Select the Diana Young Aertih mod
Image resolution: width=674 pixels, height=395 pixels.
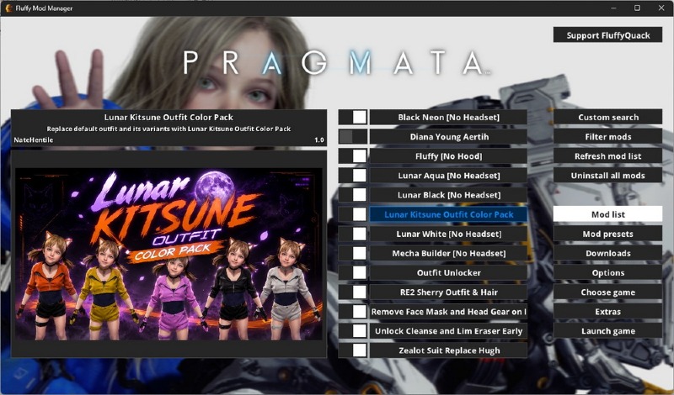coord(448,136)
